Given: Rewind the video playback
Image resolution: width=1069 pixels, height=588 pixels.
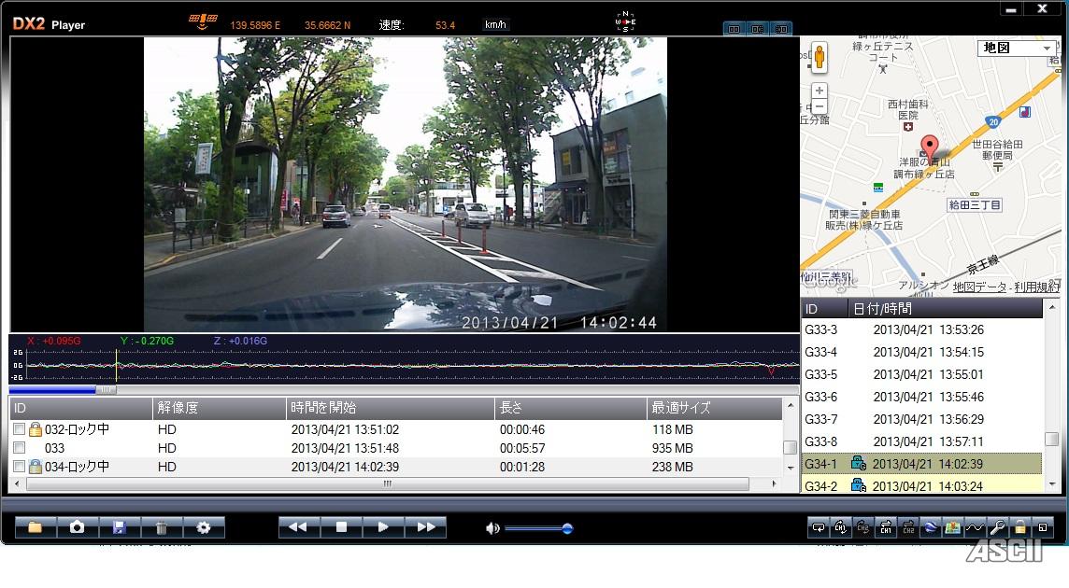Looking at the screenshot, I should pos(299,526).
